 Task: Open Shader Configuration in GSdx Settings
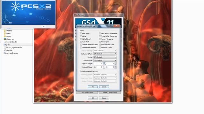(110, 92)
